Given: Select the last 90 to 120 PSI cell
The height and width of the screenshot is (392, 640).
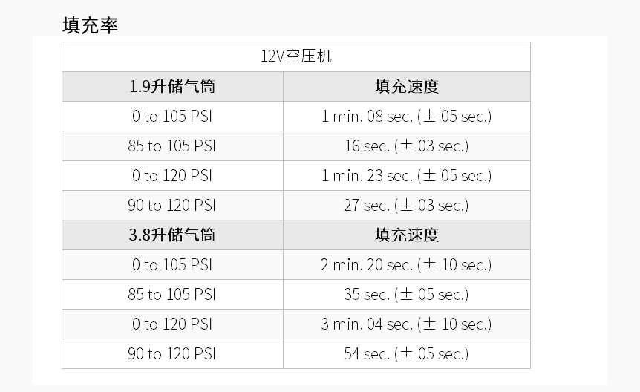Looking at the screenshot, I should [173, 353].
